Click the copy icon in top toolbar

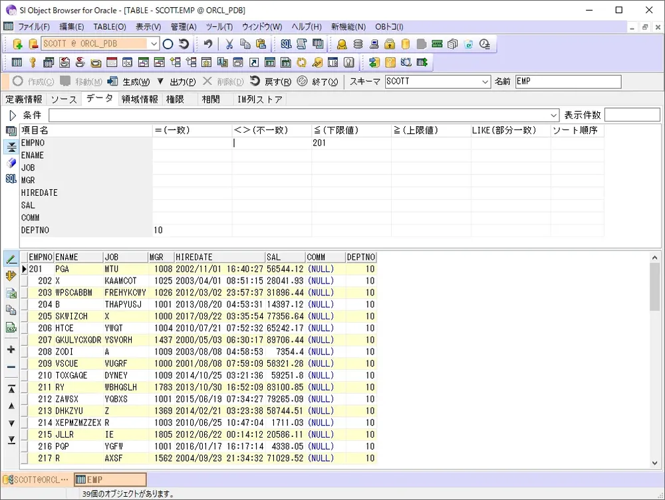(245, 44)
